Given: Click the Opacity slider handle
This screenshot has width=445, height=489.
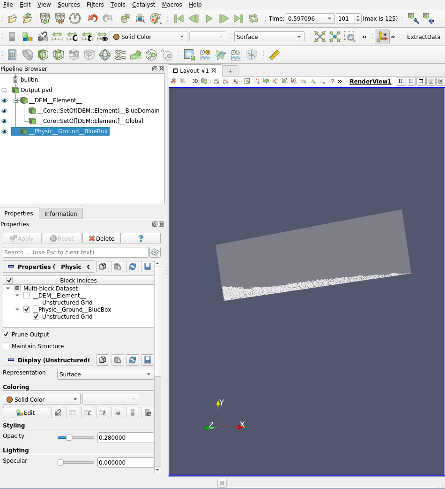Looking at the screenshot, I should 69,437.
